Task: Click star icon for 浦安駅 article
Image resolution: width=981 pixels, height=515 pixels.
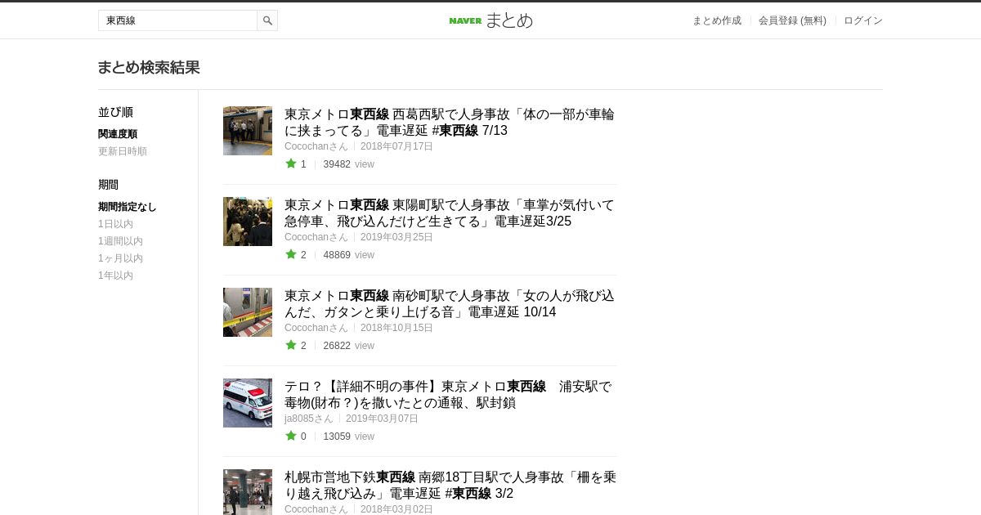Action: point(291,436)
